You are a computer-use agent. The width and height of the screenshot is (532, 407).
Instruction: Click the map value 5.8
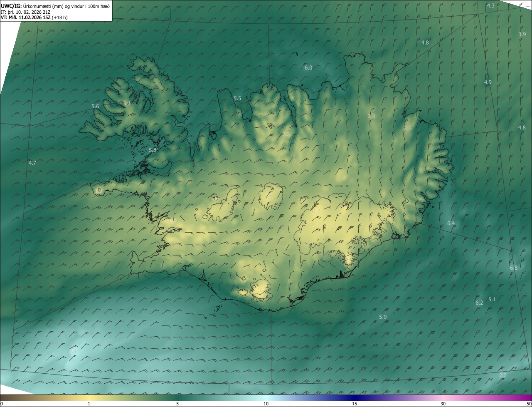click(153, 150)
